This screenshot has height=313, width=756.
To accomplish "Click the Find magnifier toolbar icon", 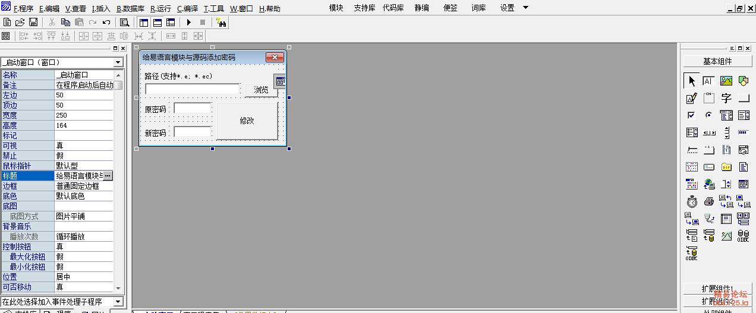I will [124, 22].
